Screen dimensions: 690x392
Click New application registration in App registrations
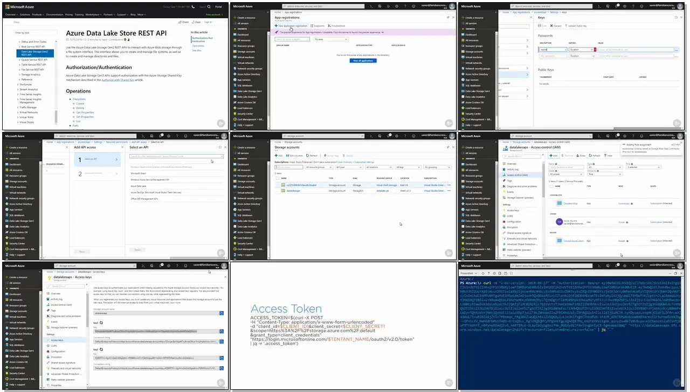click(x=291, y=26)
